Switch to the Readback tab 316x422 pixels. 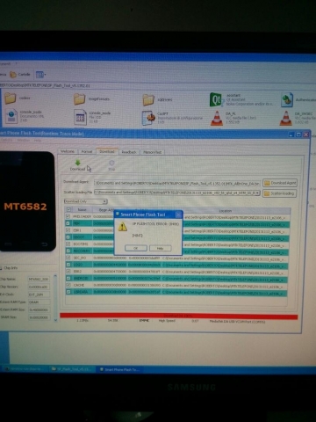pos(129,152)
